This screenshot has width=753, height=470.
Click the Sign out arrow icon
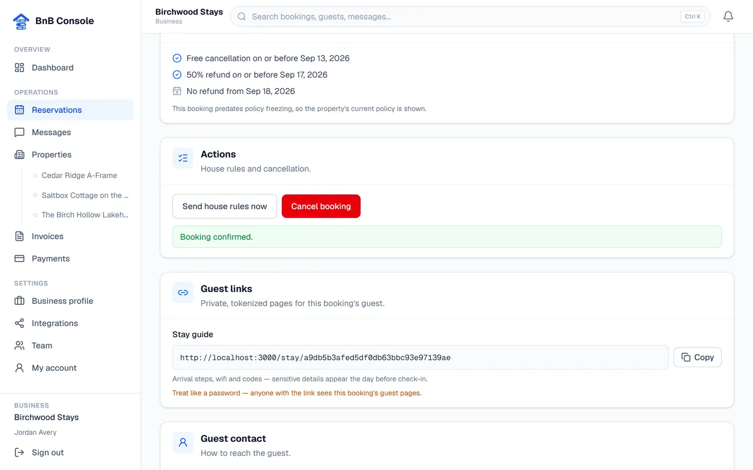(x=19, y=452)
